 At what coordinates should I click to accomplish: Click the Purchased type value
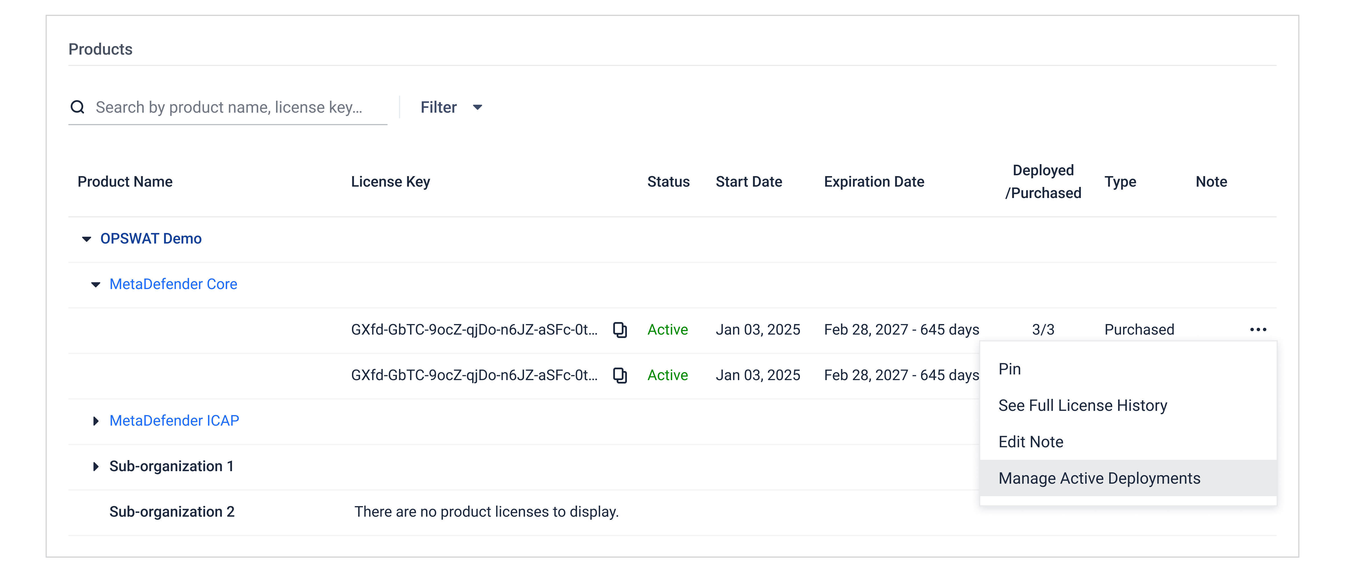coord(1139,329)
